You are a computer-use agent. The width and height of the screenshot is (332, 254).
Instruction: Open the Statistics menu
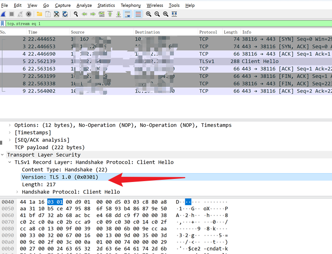coord(106,5)
